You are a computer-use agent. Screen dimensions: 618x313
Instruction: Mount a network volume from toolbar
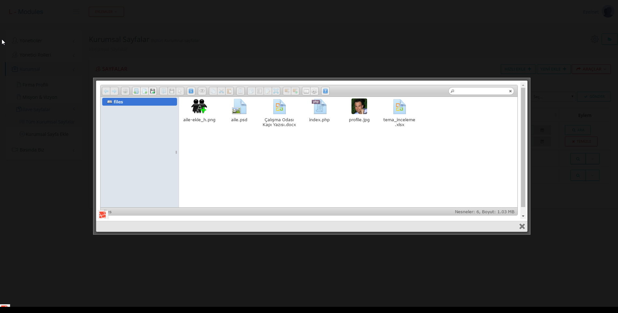point(125,91)
